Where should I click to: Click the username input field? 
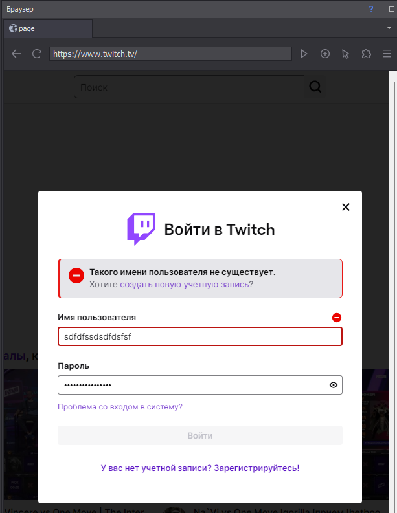[x=200, y=336]
